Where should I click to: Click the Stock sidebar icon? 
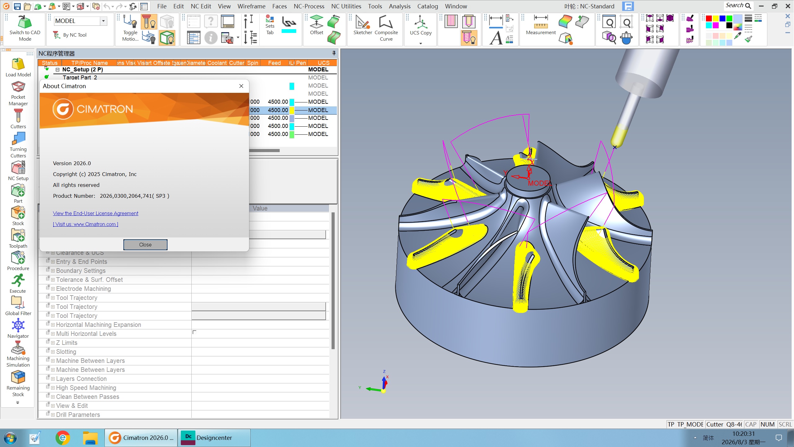[18, 216]
